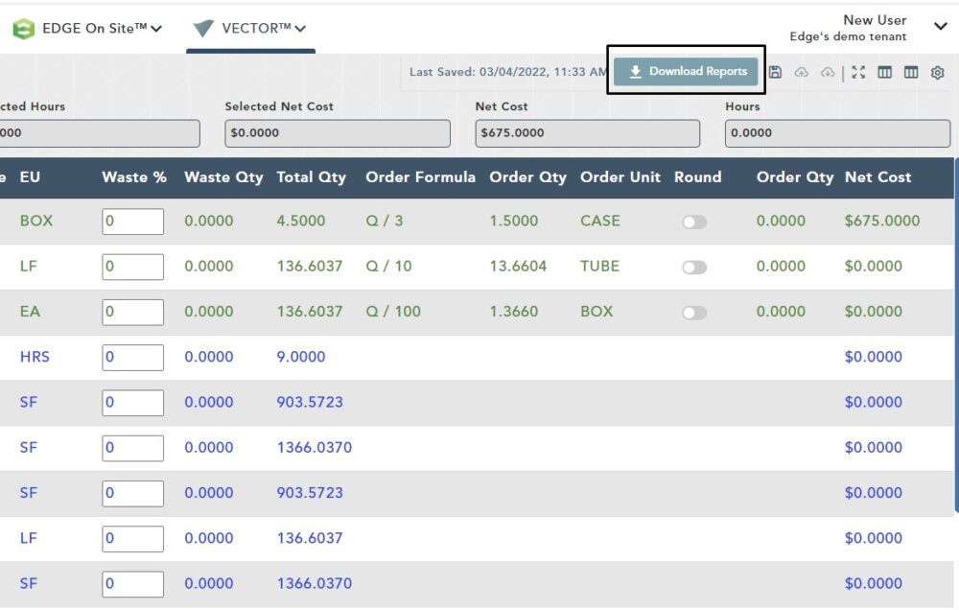This screenshot has width=959, height=610.
Task: Click the Waste % column header
Action: tap(134, 177)
